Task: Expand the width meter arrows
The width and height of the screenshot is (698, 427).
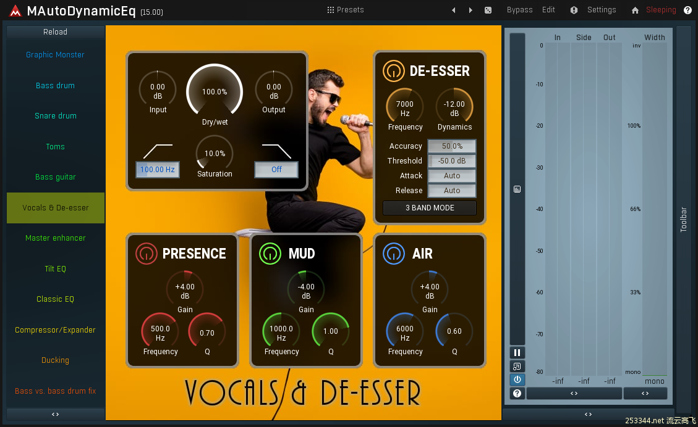Action: 645,393
